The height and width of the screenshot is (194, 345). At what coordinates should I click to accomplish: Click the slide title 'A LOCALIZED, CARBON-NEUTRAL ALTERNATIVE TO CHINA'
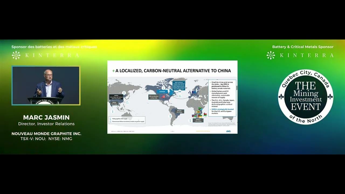(173, 71)
